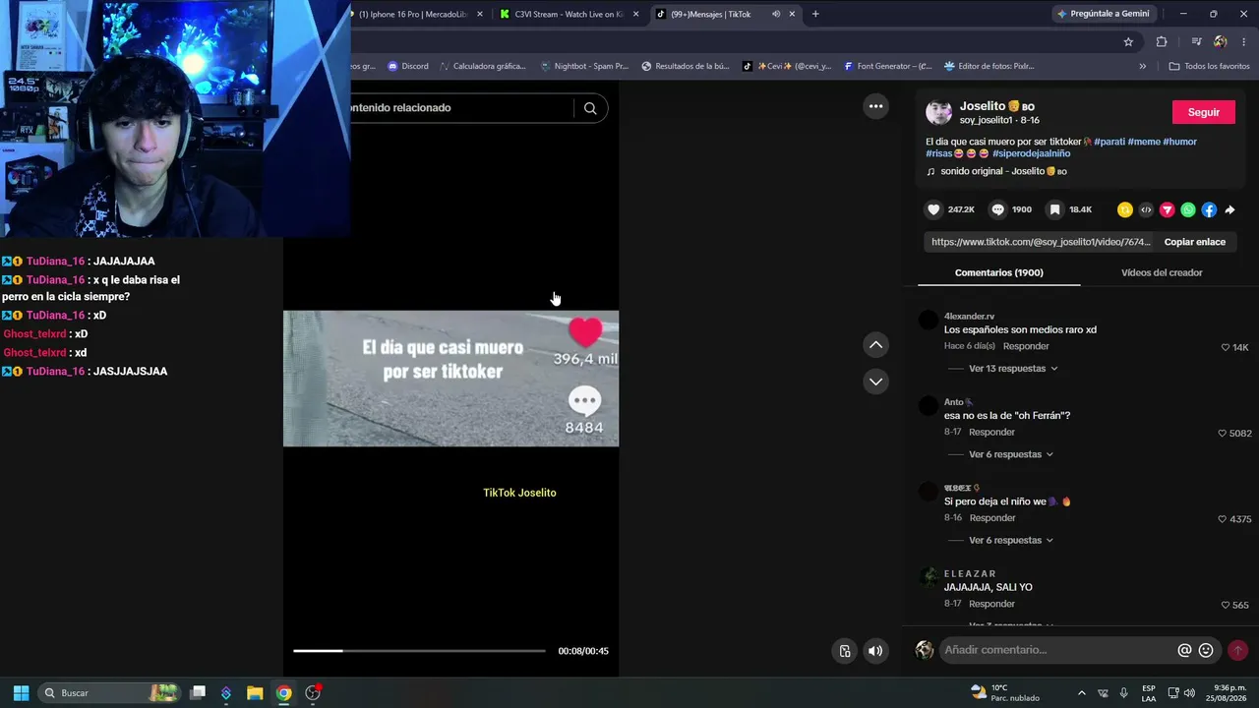
Task: Go to the previous video with up arrow
Action: click(x=875, y=345)
